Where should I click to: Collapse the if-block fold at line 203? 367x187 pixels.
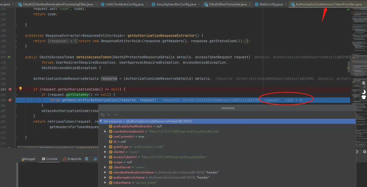click(x=16, y=89)
